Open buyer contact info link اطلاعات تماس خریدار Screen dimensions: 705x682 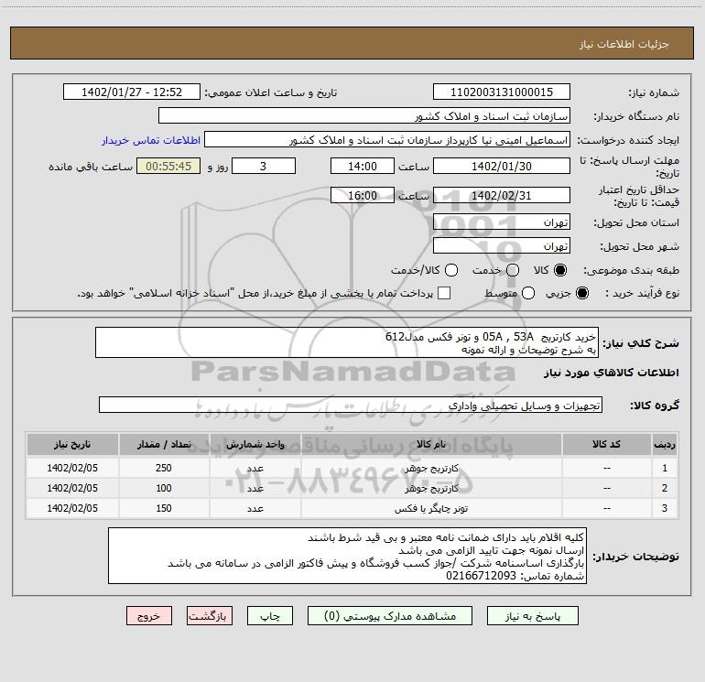(151, 140)
